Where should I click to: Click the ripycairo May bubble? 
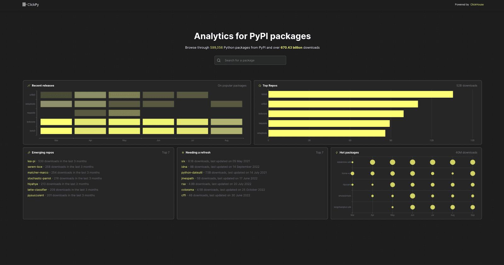click(392, 185)
